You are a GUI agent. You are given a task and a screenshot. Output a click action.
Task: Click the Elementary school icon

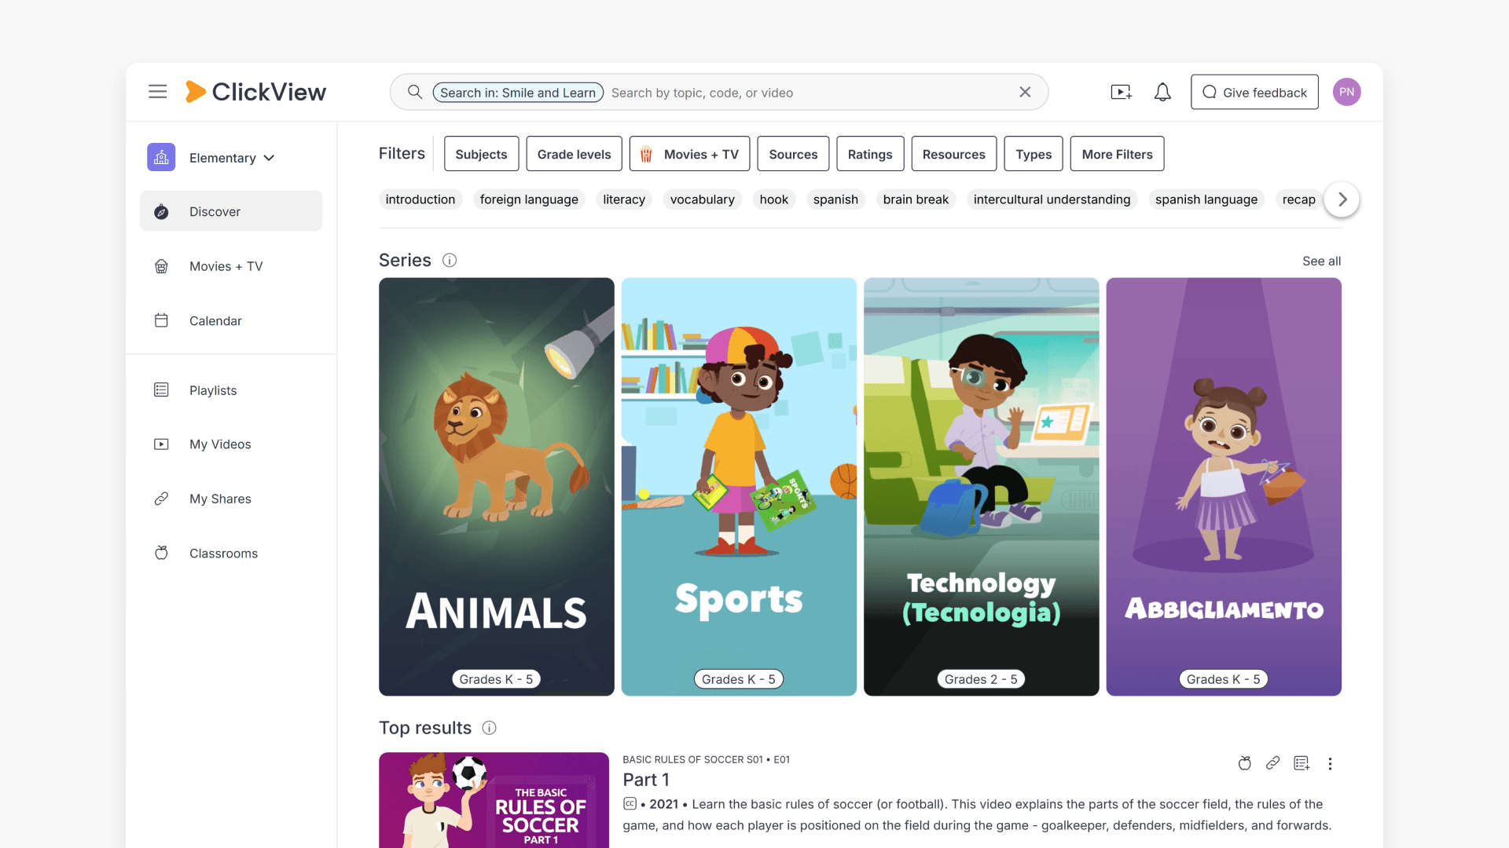(161, 157)
